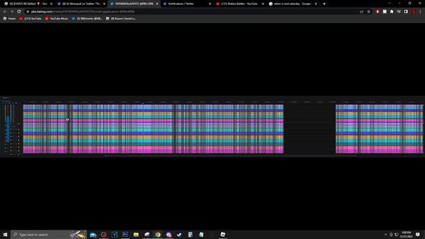Switch to the DJ Monopoli on Twitter tab
425x239 pixels.
[81, 4]
